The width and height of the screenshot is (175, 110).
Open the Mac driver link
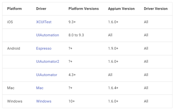pos(40,88)
